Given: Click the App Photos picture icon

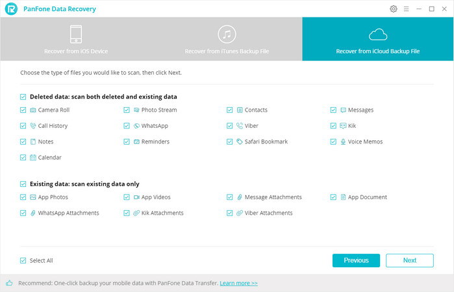Looking at the screenshot, I should point(33,197).
